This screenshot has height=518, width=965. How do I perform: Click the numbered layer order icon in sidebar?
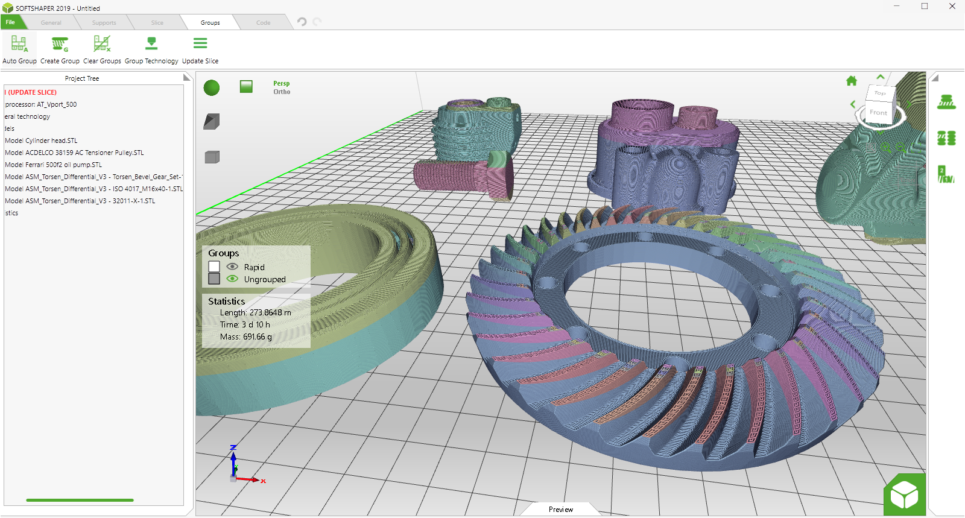(946, 174)
